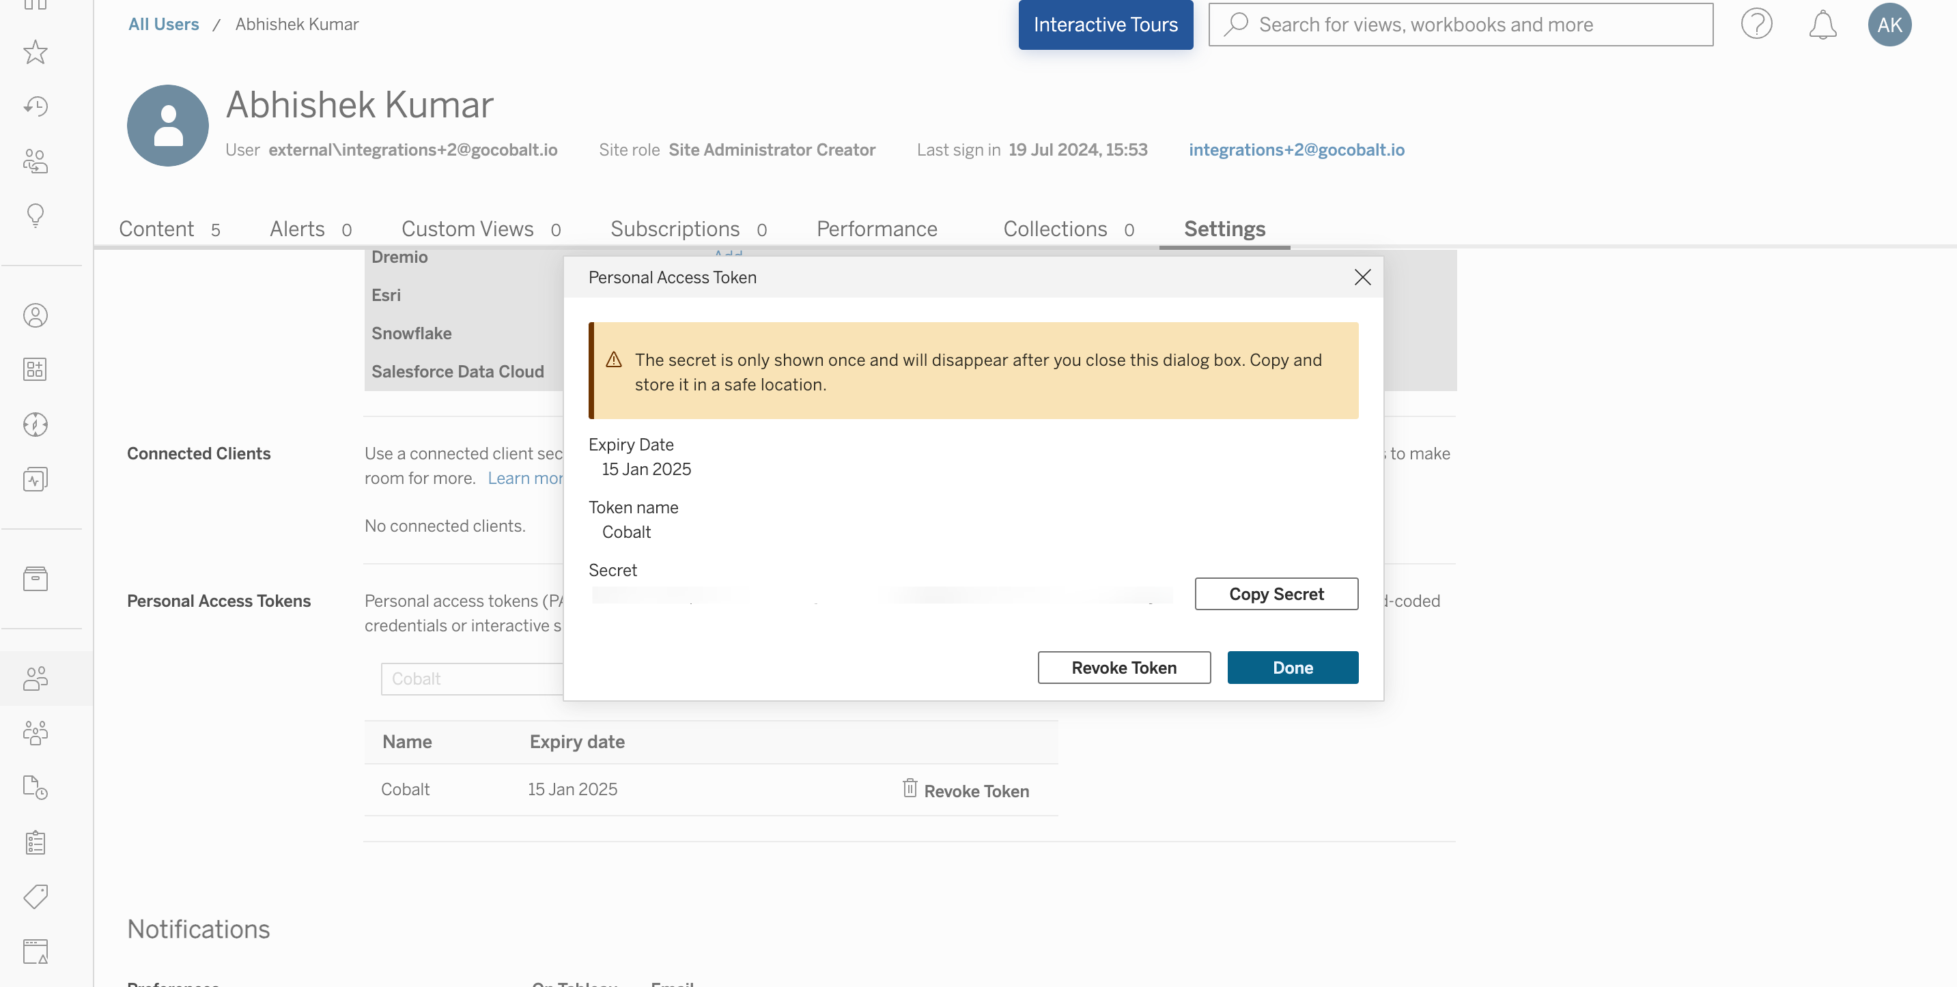Switch to the Content tab
Screen dimensions: 1957x987
[x=156, y=229]
